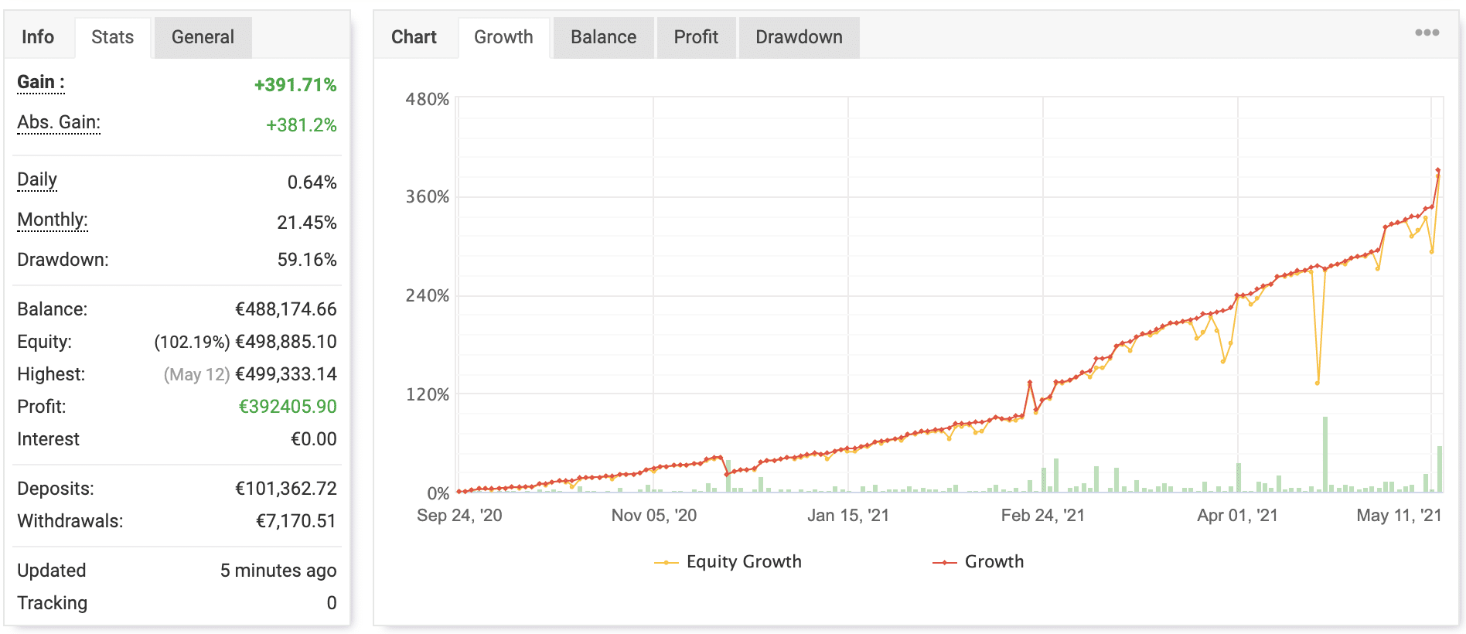Click the Daily label link
The image size is (1466, 634).
click(37, 180)
